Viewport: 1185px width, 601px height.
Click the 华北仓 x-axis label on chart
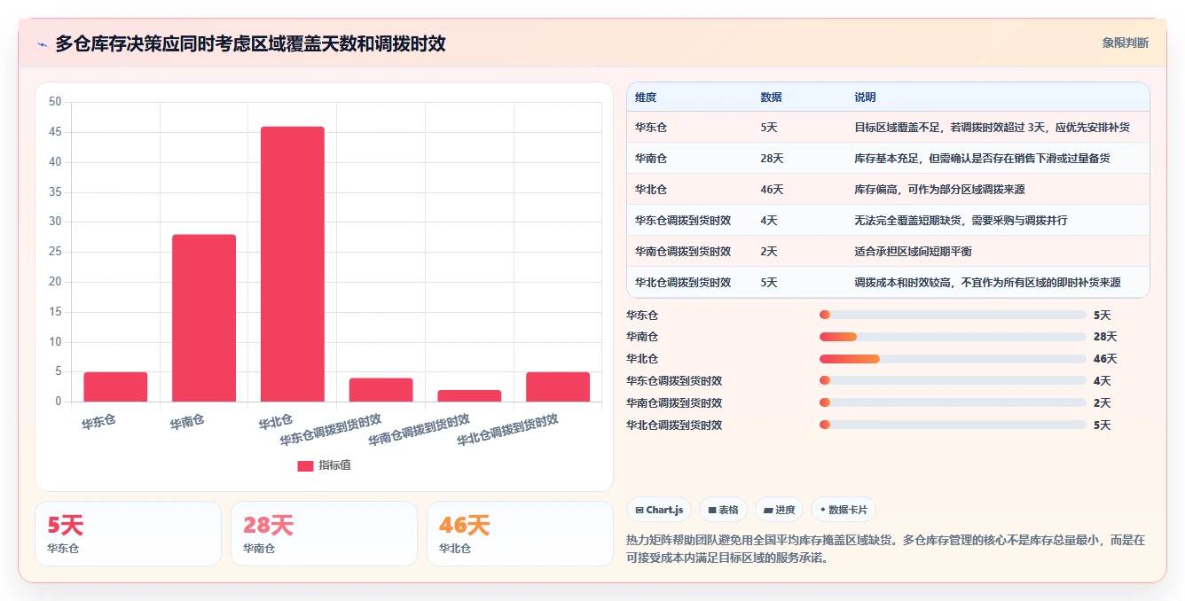276,421
